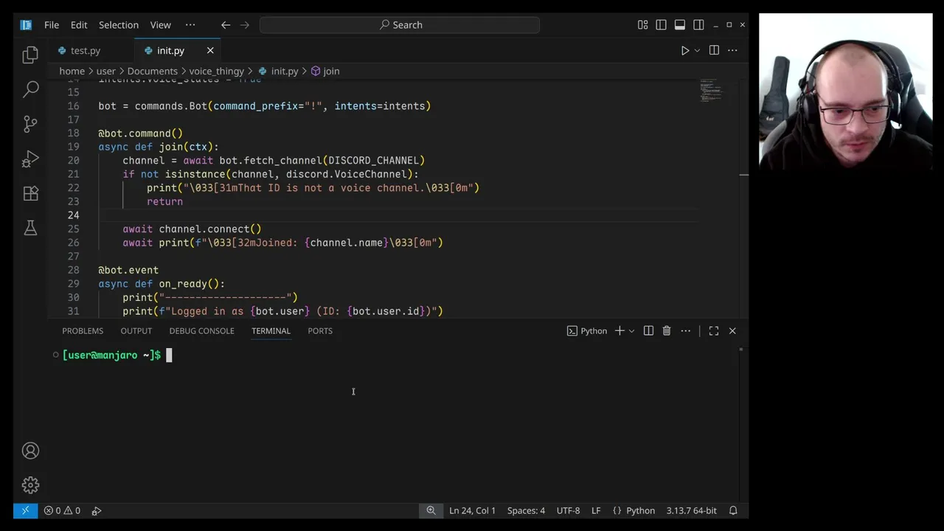Screen dimensions: 944x531
Task: Open errors and warnings status item
Action: pos(62,510)
